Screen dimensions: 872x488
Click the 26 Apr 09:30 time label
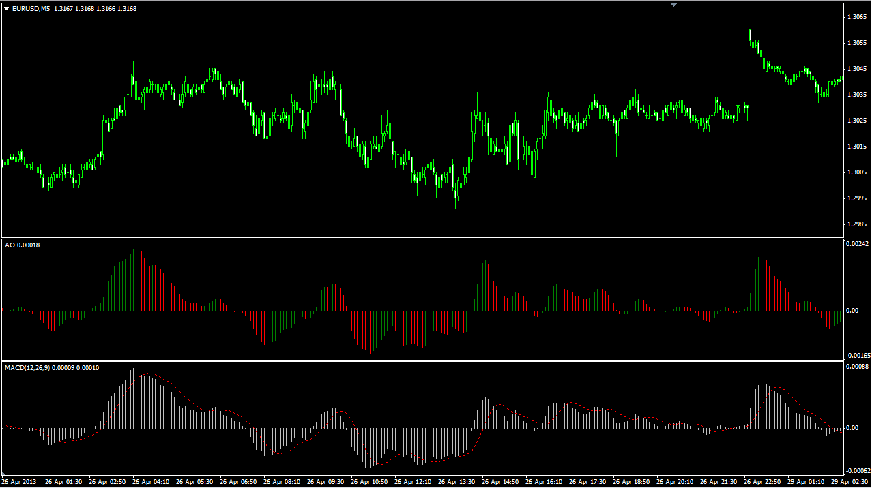tap(327, 482)
